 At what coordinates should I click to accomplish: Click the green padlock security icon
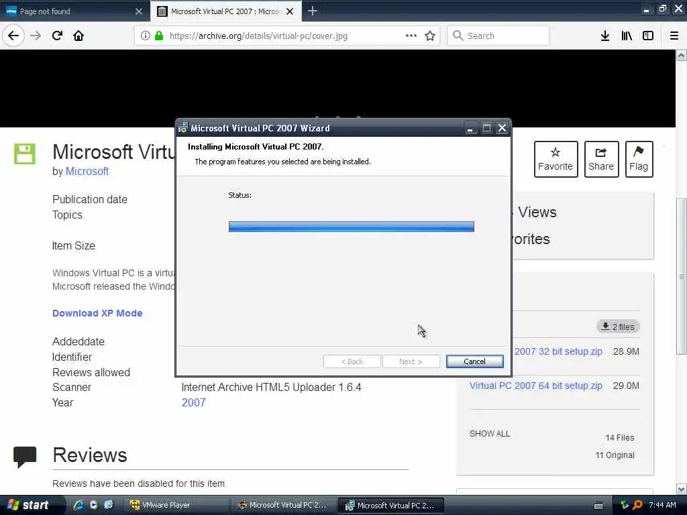pos(159,36)
